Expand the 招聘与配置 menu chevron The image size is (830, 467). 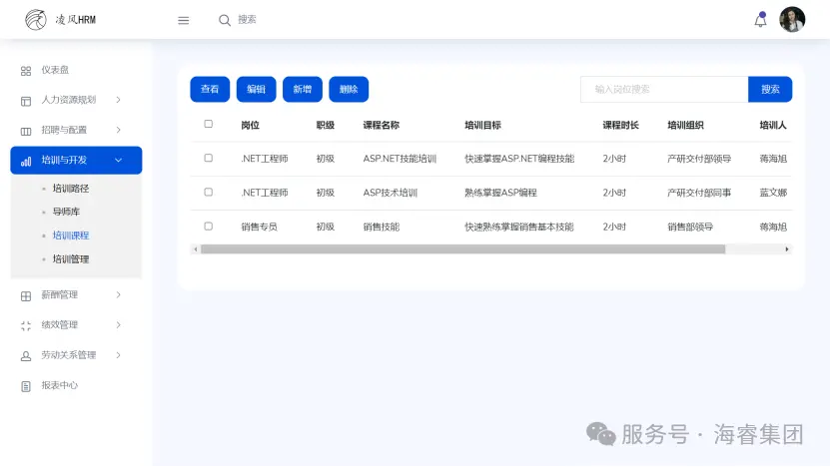pos(118,130)
